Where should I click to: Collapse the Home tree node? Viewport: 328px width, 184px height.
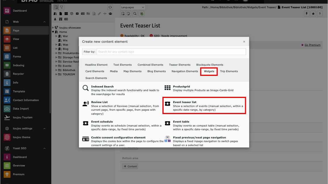pos(53,32)
